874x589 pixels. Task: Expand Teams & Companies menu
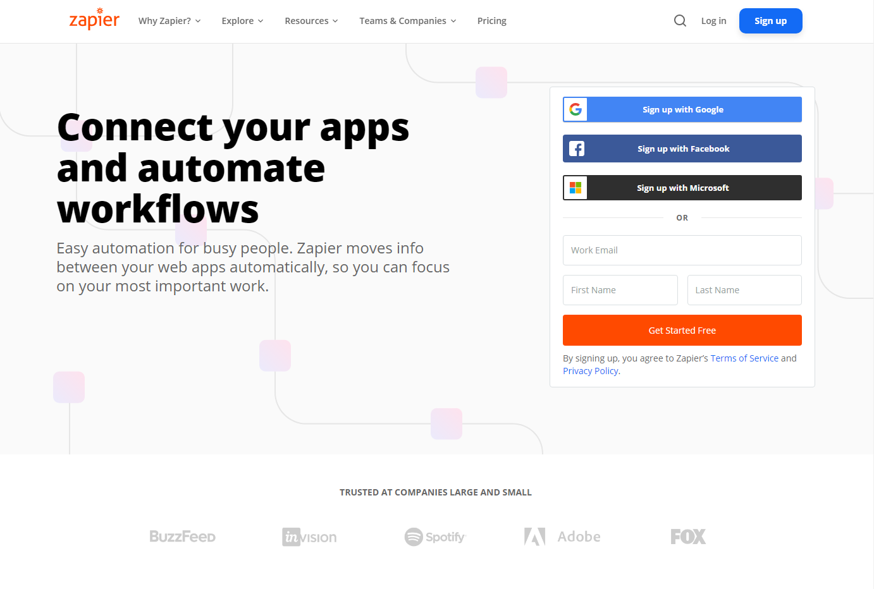click(x=408, y=21)
